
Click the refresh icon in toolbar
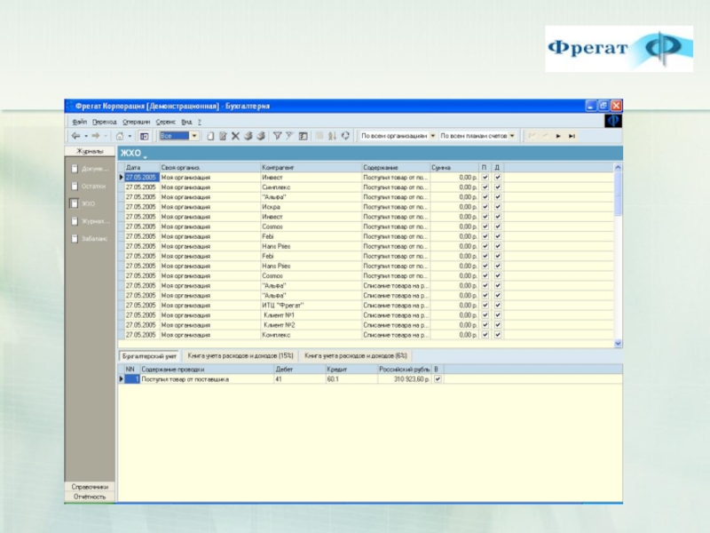(x=345, y=136)
